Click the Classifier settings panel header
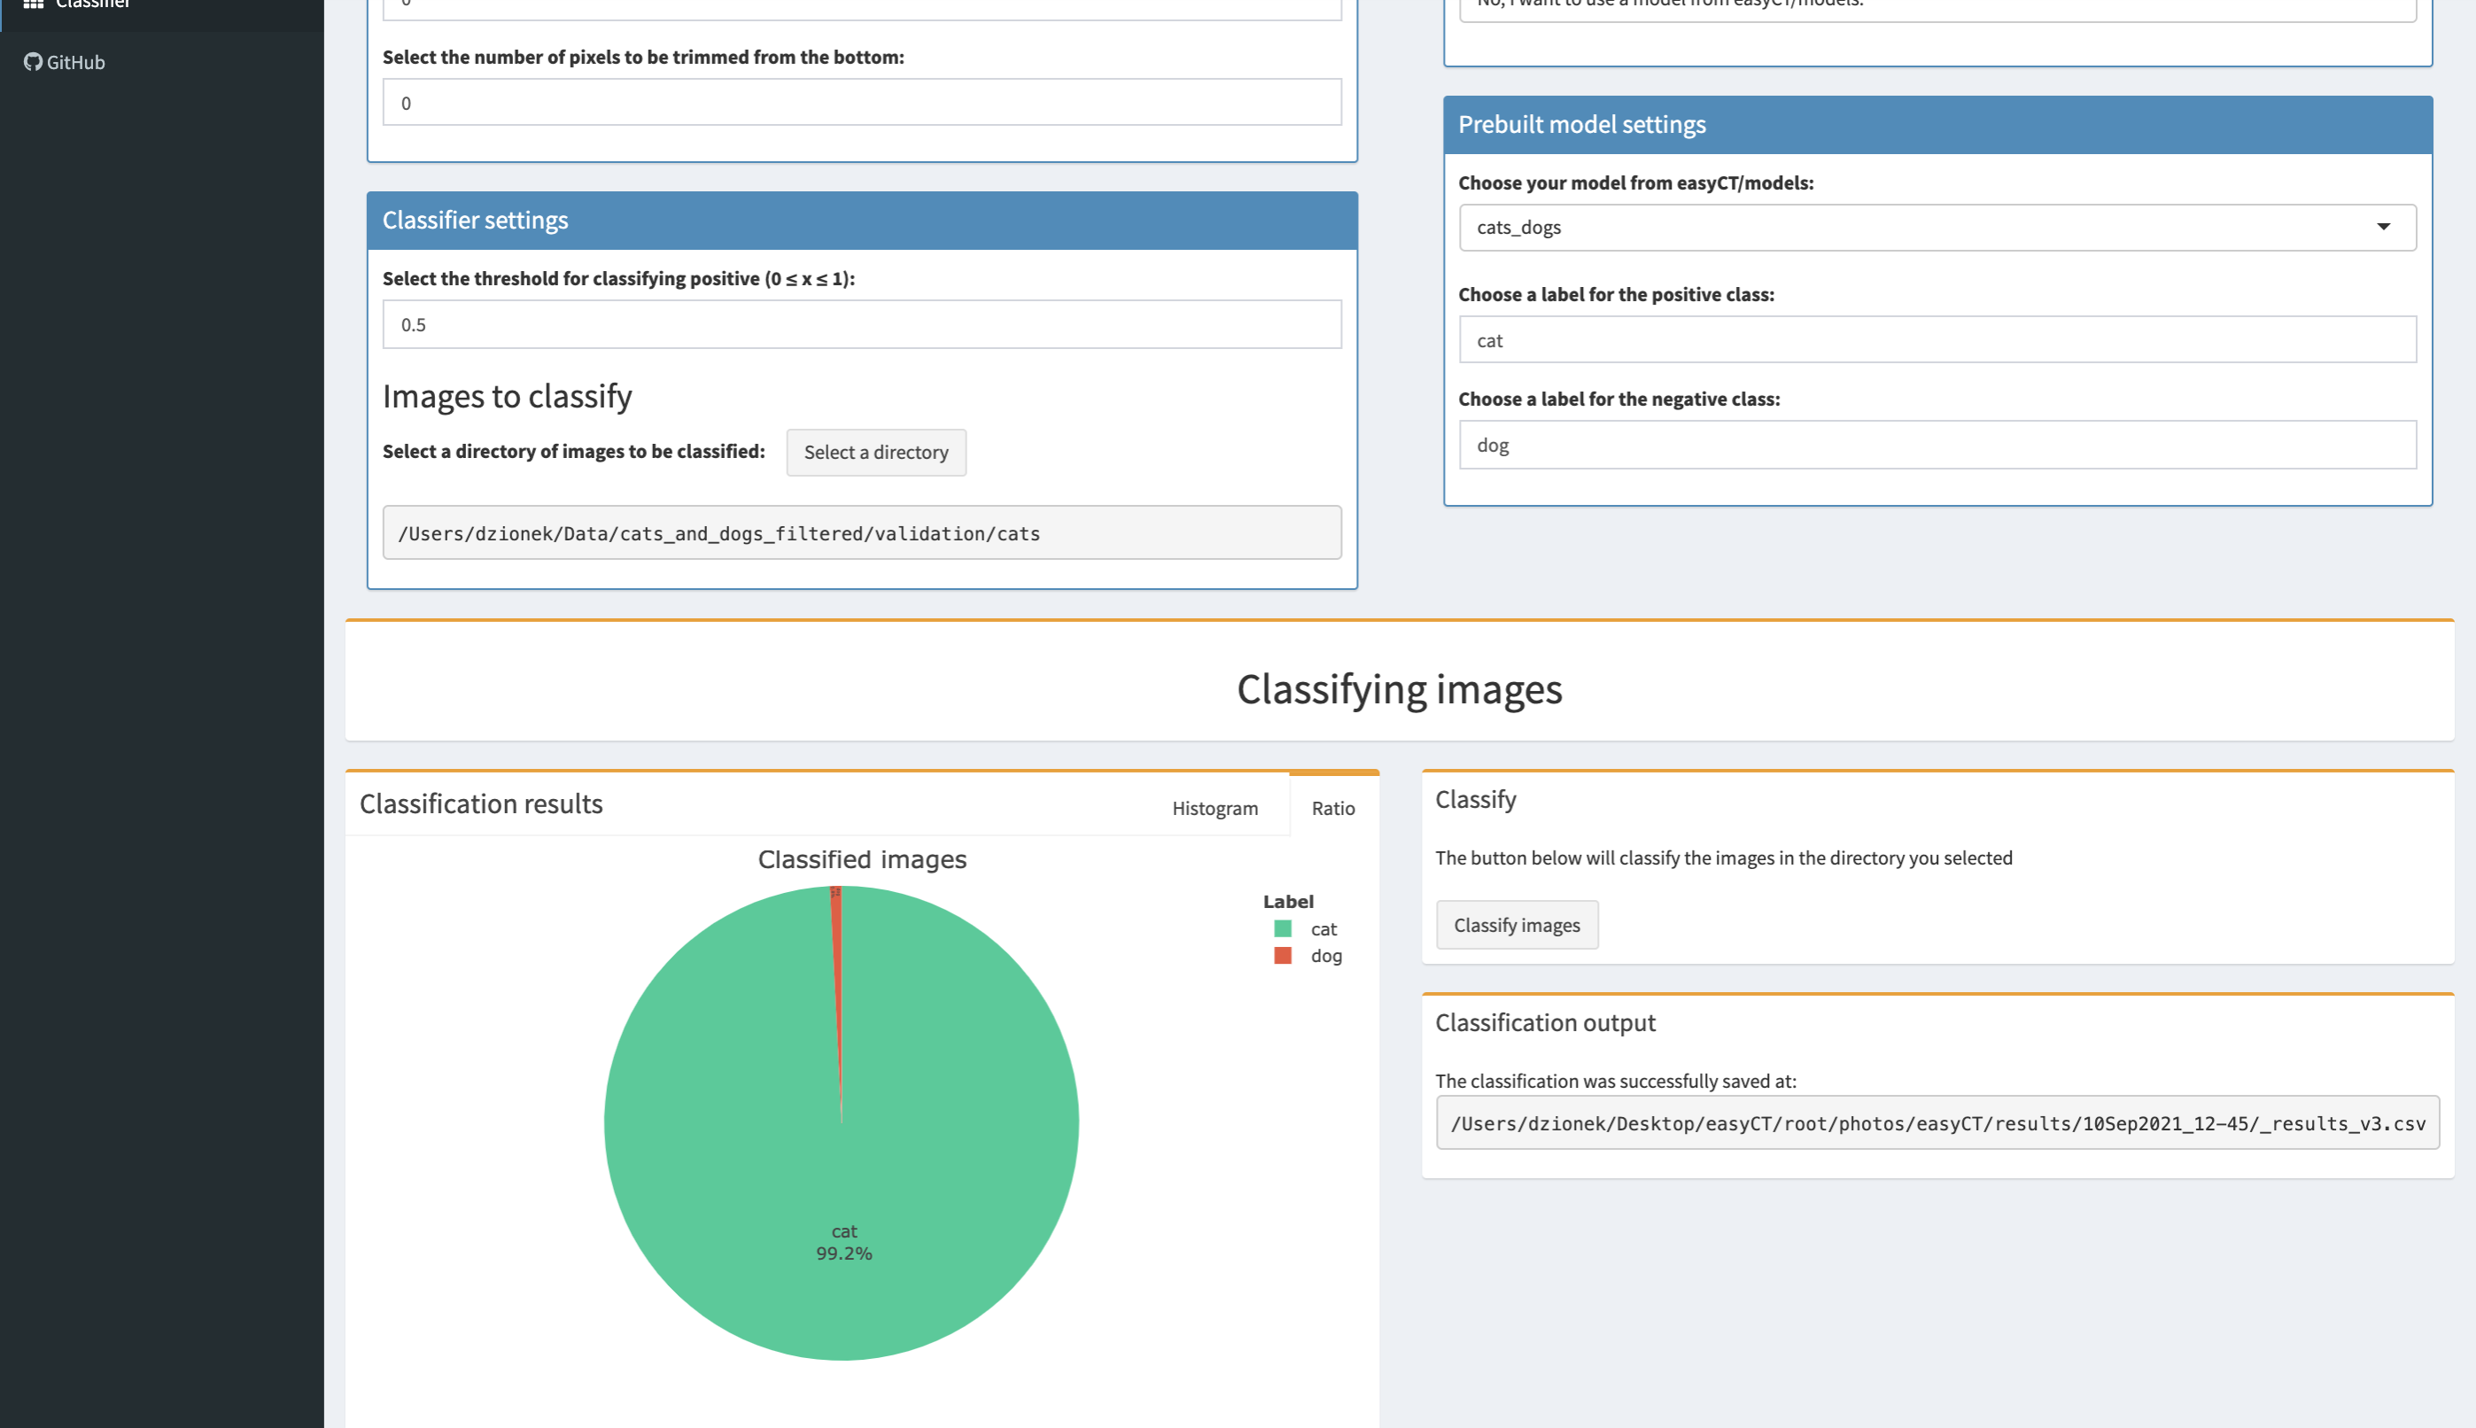Screen dimensions: 2476x1428 pos(861,221)
